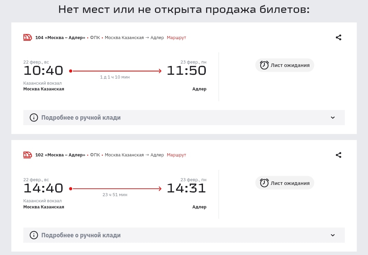Image resolution: width=368 pixels, height=255 pixels.
Task: Expand hand luggage chevron for train 102
Action: coord(333,235)
